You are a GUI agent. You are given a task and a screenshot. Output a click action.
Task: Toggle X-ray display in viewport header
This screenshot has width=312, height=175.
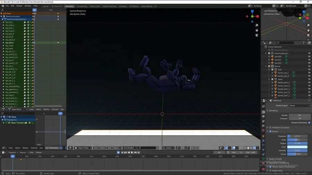point(241,148)
